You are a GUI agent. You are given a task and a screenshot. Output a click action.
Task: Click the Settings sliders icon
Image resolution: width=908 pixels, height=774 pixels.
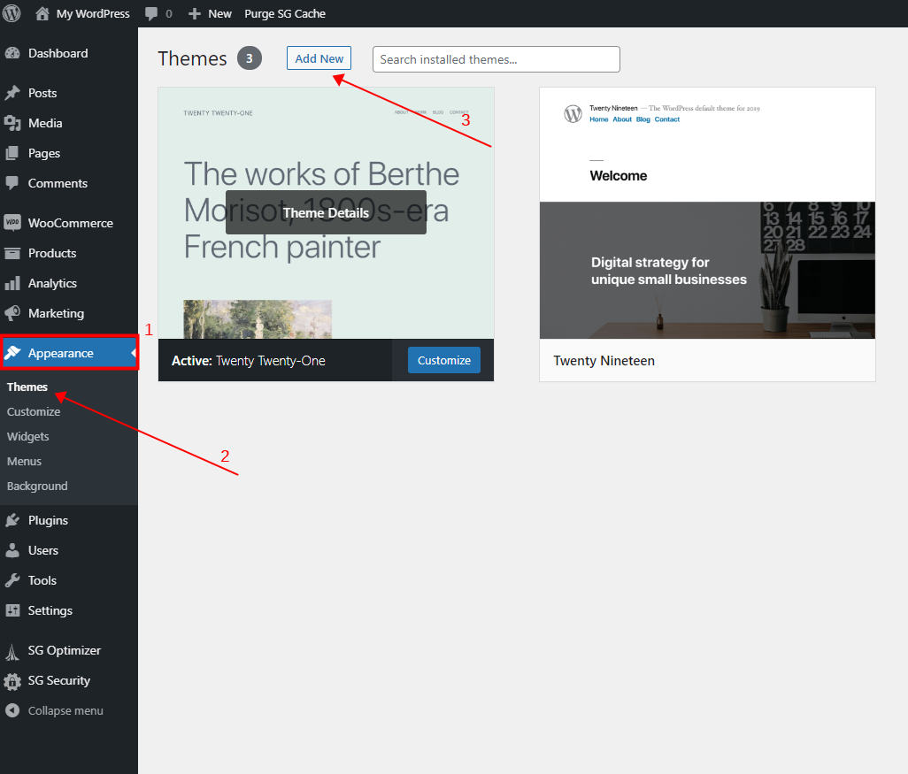click(12, 610)
